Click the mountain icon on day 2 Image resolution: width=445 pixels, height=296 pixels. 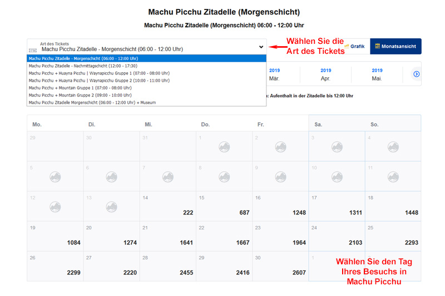click(x=280, y=147)
